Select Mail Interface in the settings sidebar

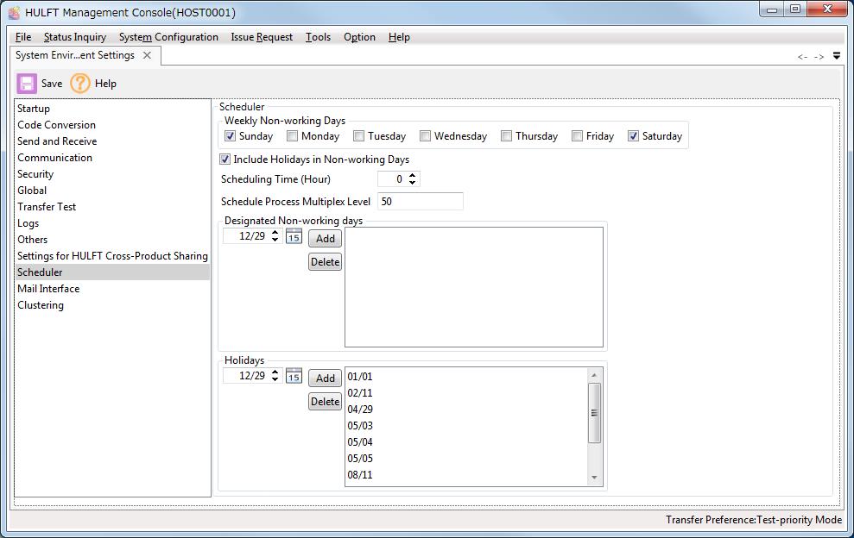tap(48, 288)
